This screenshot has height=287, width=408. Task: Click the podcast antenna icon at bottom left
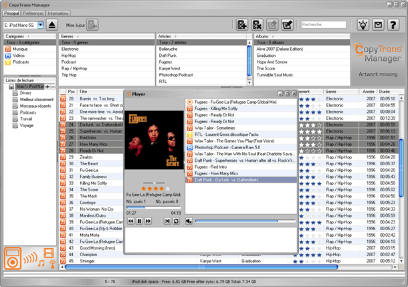point(53,264)
